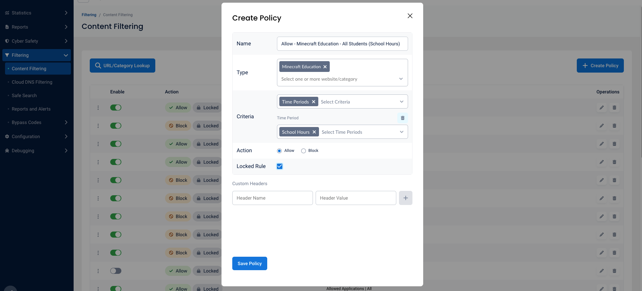642x291 pixels.
Task: Delete the first policy row via trash icon
Action: (x=614, y=108)
